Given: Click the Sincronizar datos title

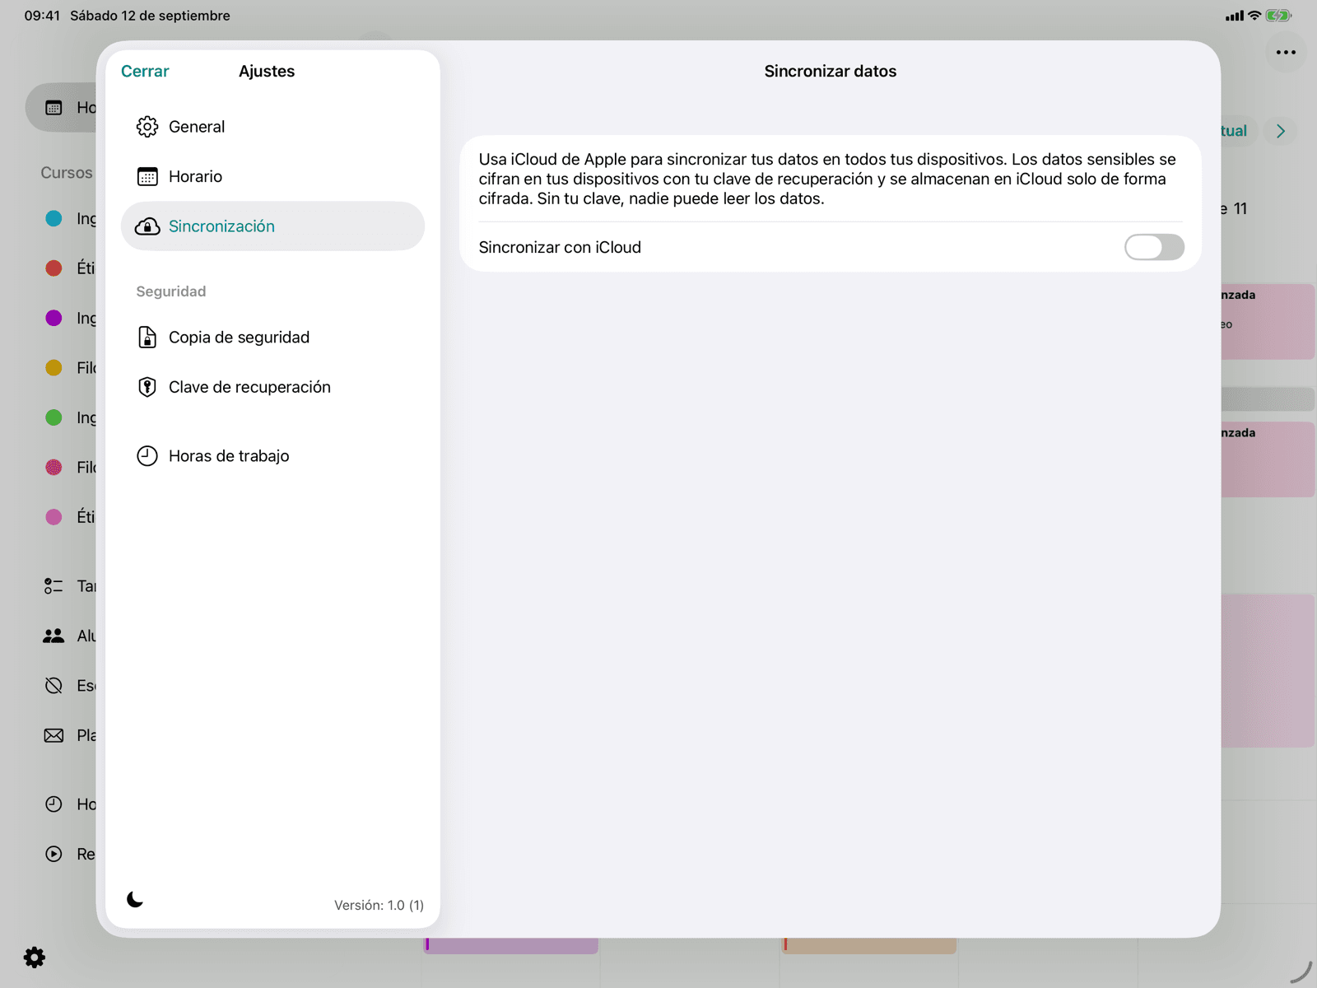Looking at the screenshot, I should [x=831, y=72].
